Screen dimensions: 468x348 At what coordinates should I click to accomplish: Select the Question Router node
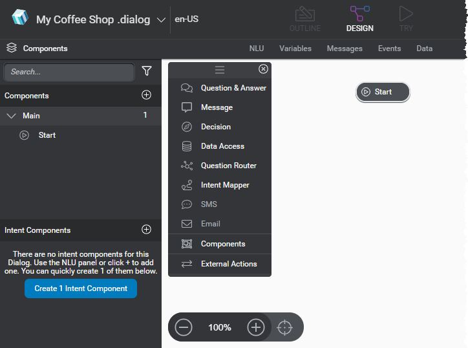point(228,166)
